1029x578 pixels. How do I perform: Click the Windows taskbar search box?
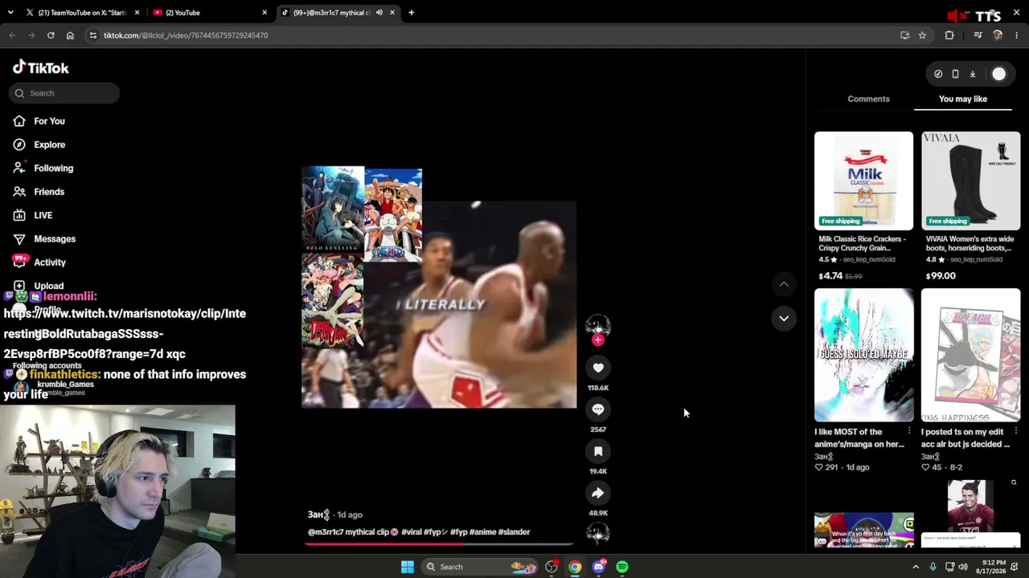click(479, 567)
